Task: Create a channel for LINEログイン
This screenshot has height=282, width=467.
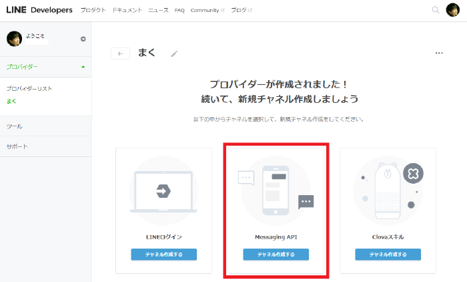Action: pyautogui.click(x=163, y=254)
